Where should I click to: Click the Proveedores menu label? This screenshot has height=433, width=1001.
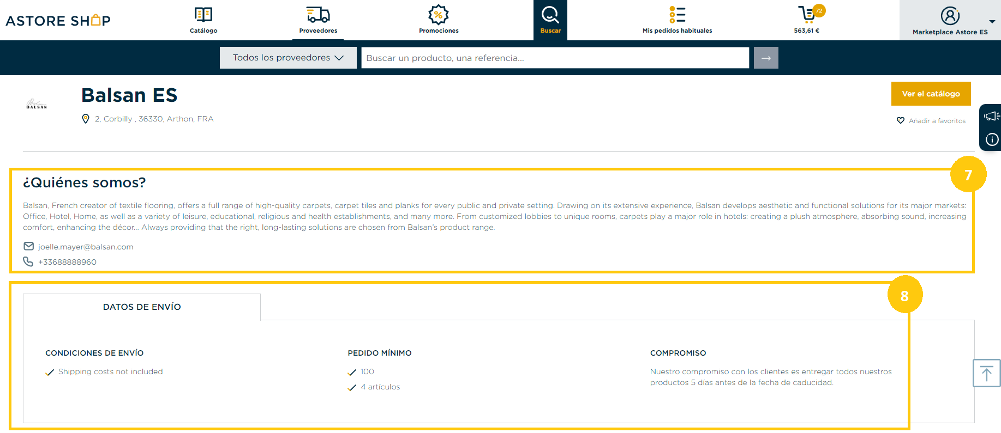click(318, 31)
